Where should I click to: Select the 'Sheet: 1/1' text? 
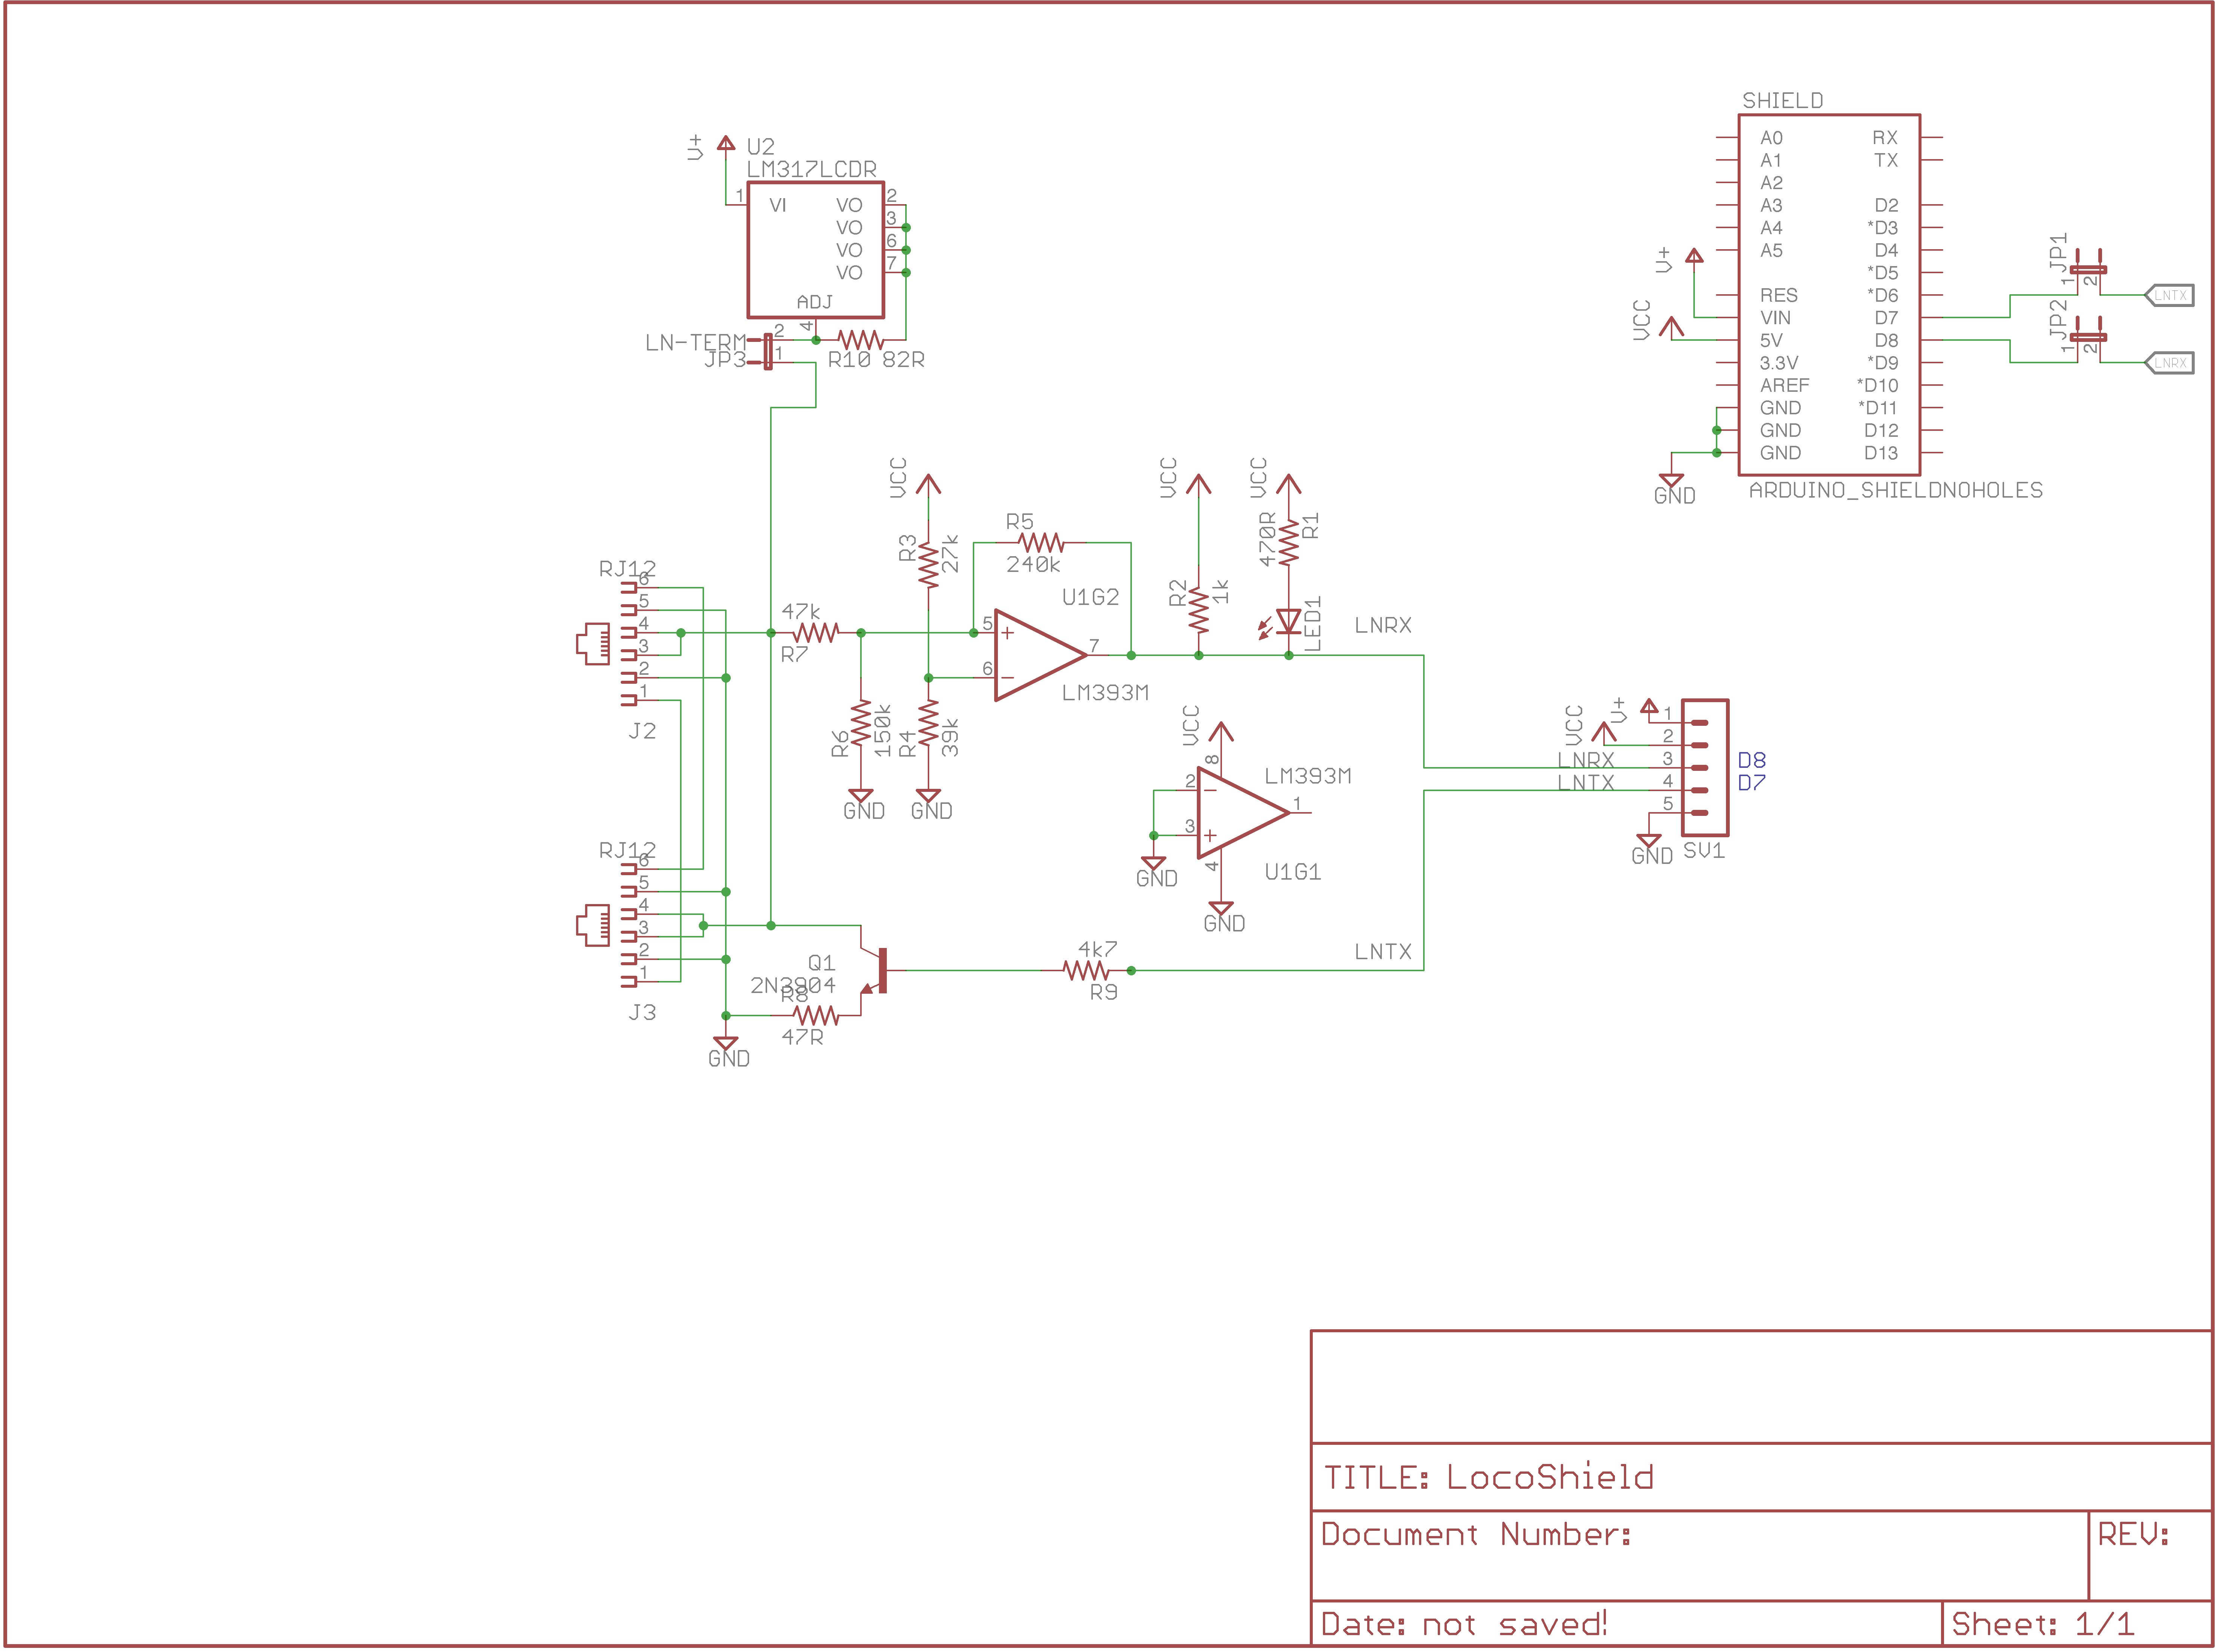coord(2043,1624)
